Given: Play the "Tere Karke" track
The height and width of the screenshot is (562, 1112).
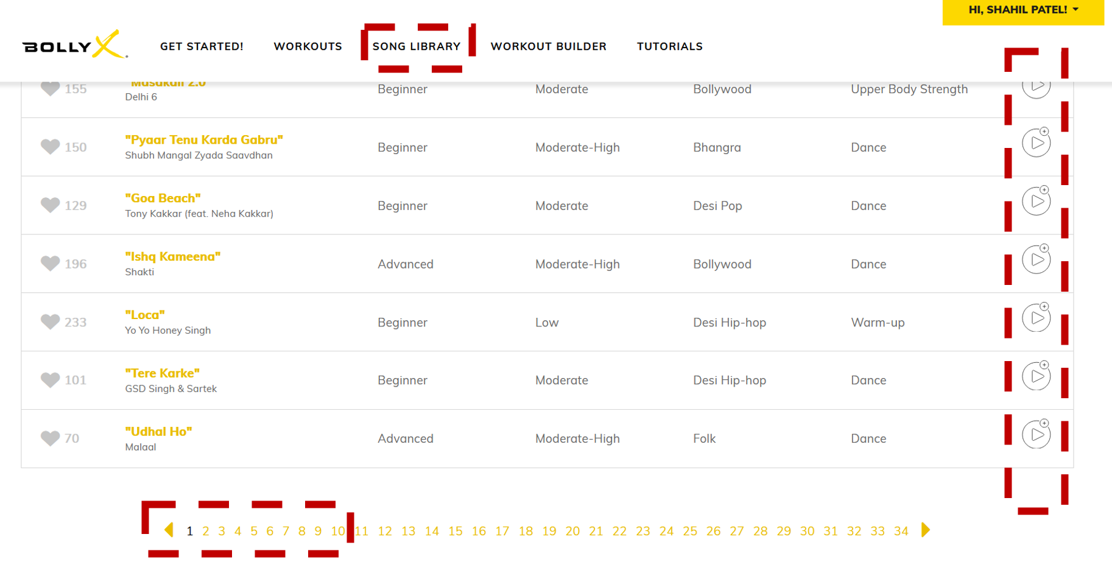Looking at the screenshot, I should (x=1036, y=377).
